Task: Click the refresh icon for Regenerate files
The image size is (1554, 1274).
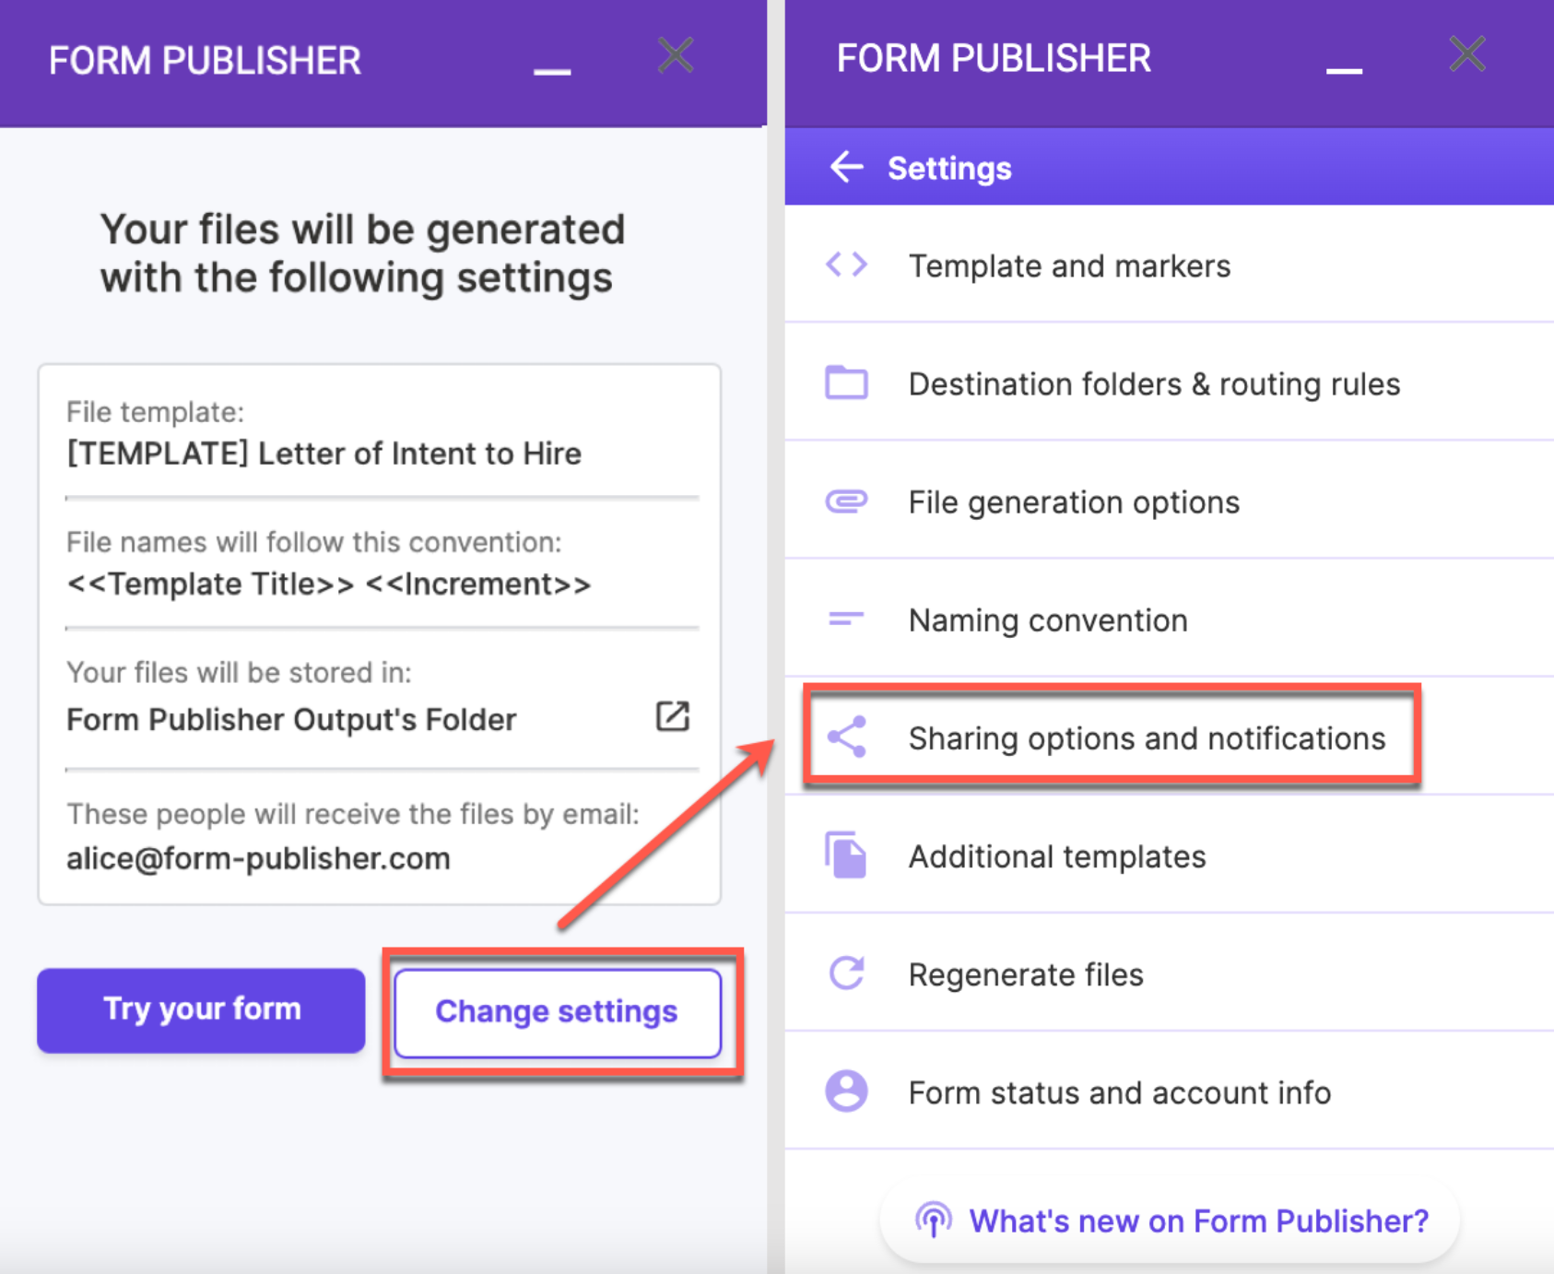Action: pos(846,973)
